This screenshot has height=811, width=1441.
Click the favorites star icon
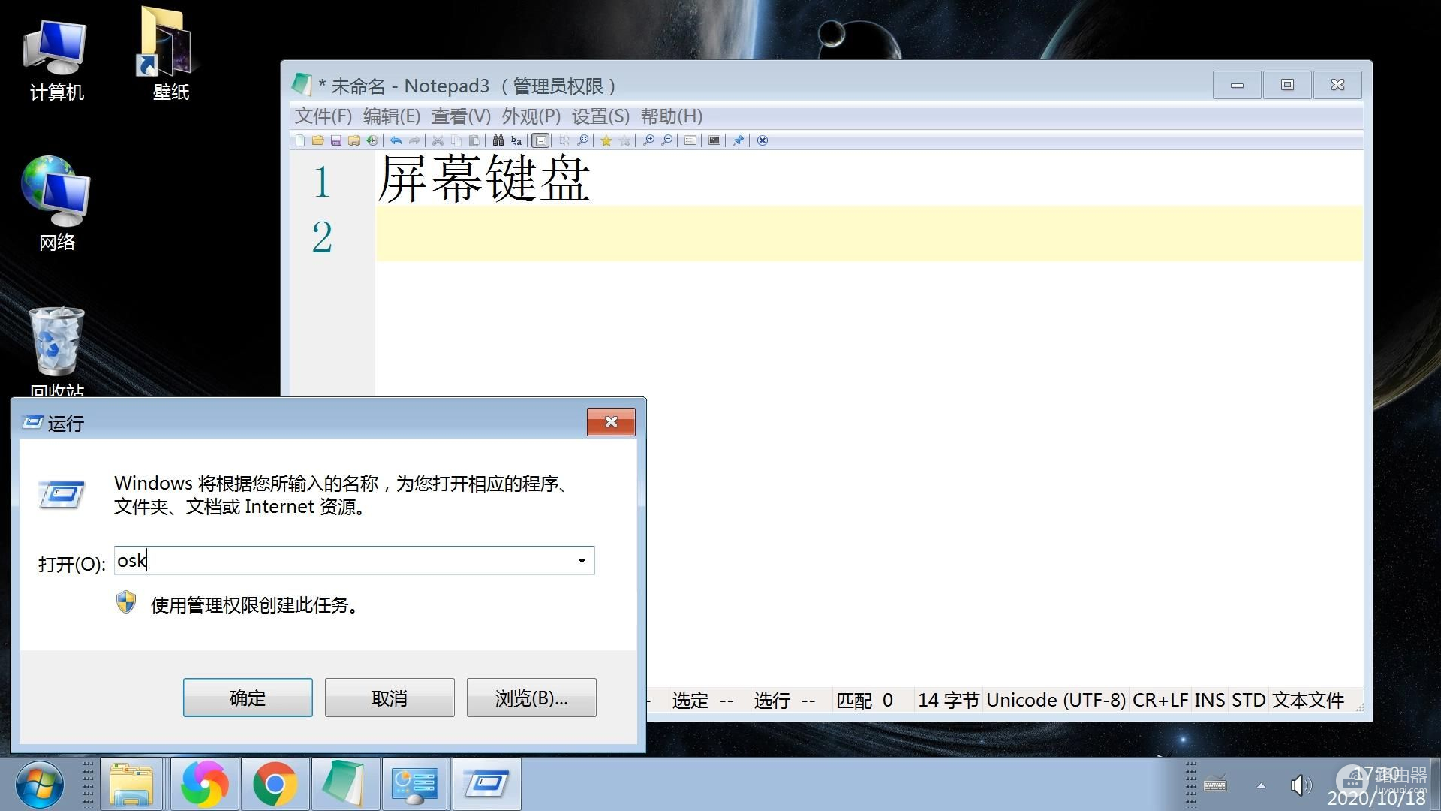[x=606, y=140]
